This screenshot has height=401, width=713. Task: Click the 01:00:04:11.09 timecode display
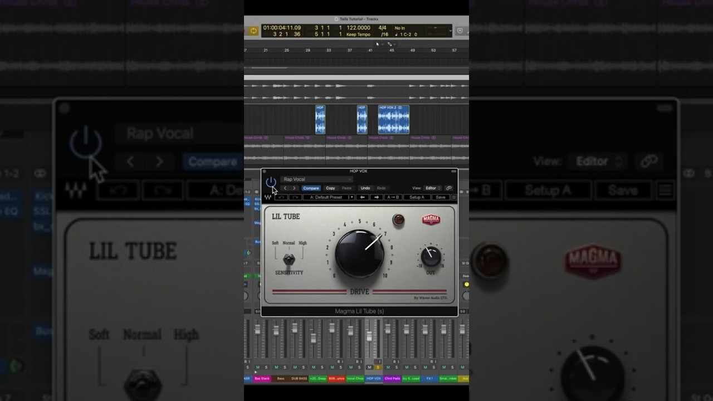(282, 28)
